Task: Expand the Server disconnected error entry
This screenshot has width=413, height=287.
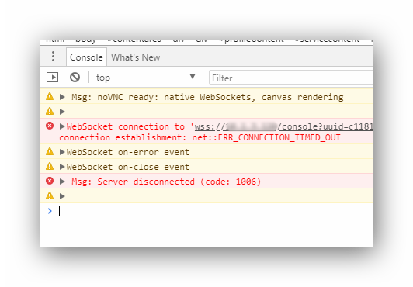Action: (62, 182)
